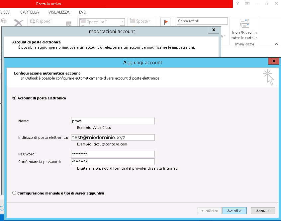Open the CARTELLA ribbon tab
Viewport: 281px width, 221px height.
30,12
